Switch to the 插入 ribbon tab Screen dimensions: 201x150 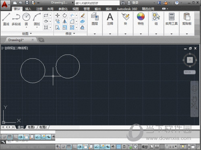(28, 9)
